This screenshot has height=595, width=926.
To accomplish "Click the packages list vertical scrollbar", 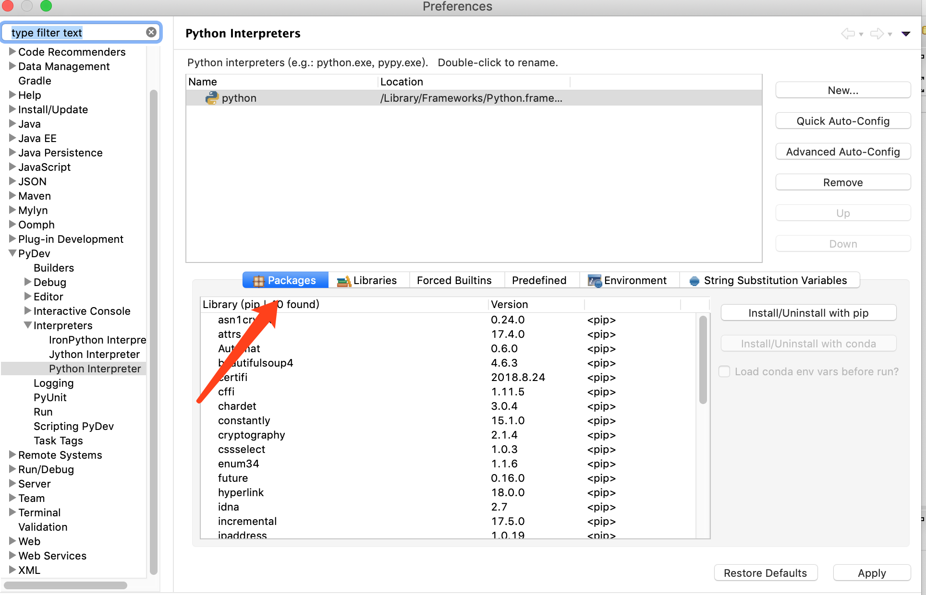I will 703,360.
